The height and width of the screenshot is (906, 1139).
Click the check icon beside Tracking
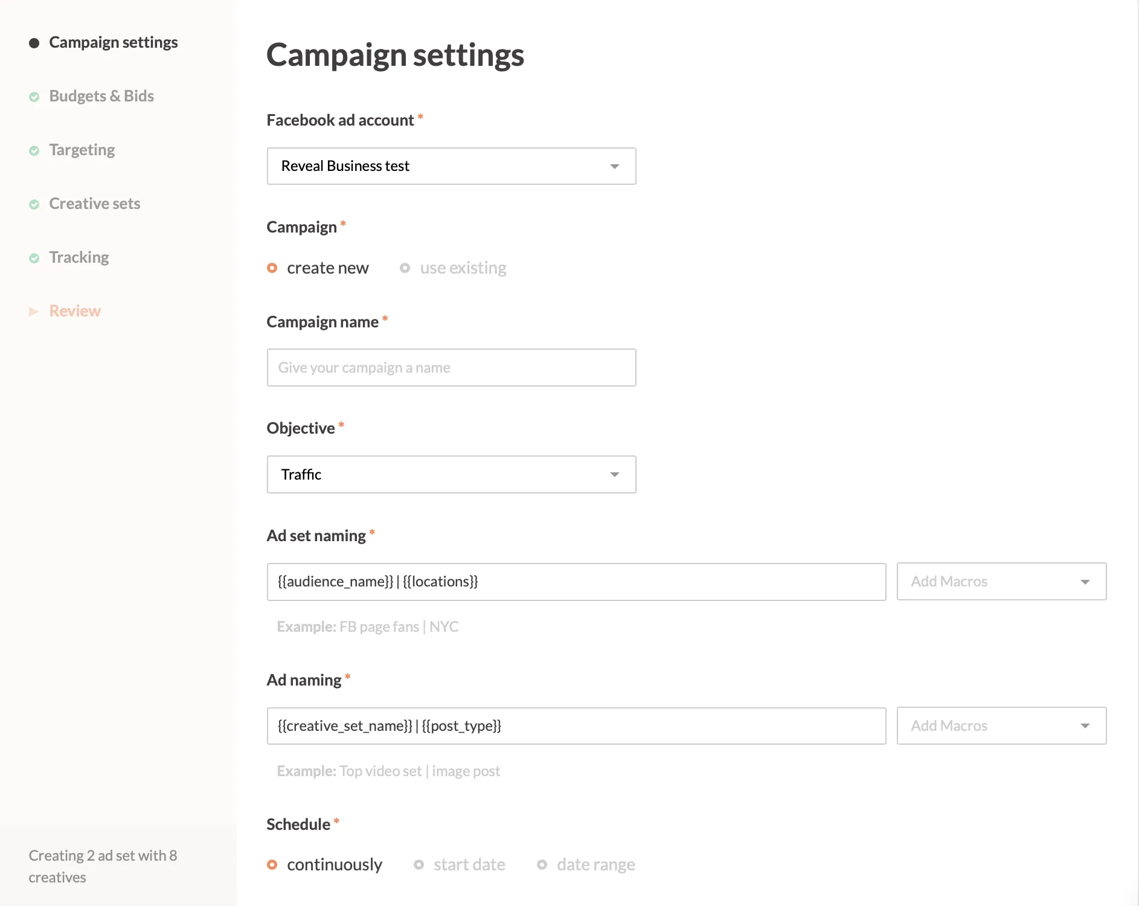coord(34,258)
